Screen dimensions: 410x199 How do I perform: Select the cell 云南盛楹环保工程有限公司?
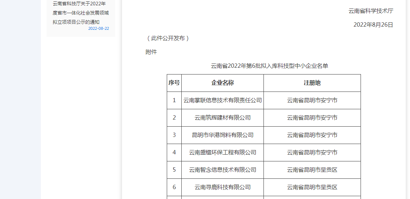tap(223, 152)
